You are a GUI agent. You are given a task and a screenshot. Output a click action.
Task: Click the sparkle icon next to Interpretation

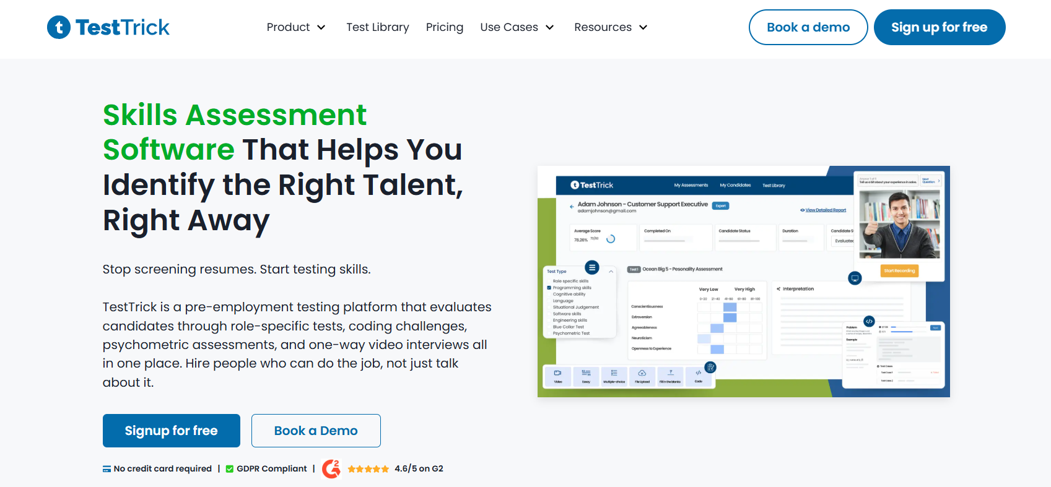(x=778, y=289)
